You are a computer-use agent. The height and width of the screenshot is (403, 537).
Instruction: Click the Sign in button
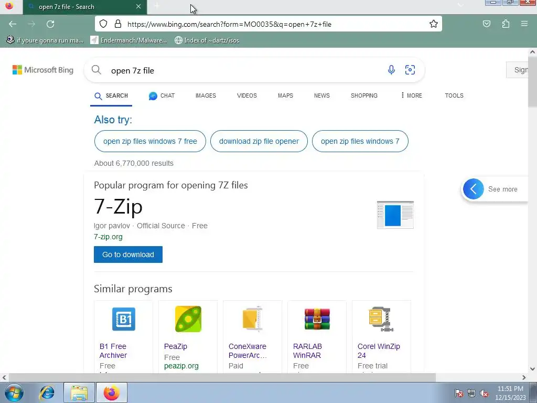518,70
